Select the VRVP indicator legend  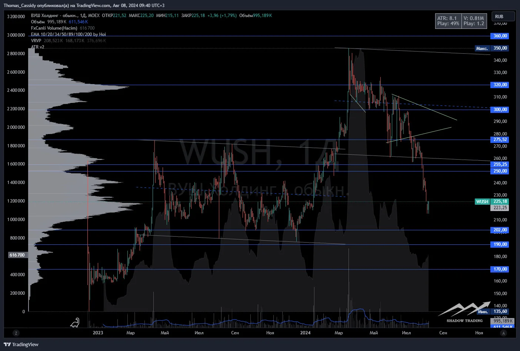pos(36,41)
